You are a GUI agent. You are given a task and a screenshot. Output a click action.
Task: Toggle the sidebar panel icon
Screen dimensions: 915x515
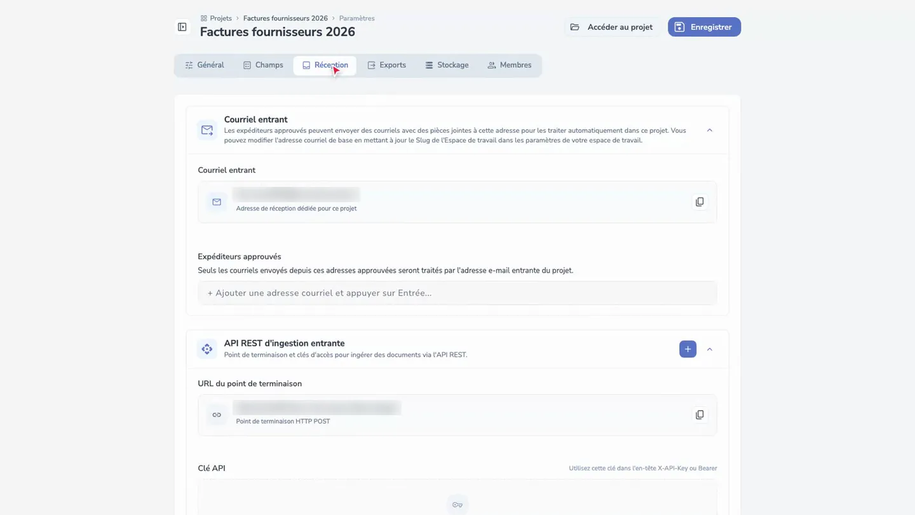tap(182, 27)
